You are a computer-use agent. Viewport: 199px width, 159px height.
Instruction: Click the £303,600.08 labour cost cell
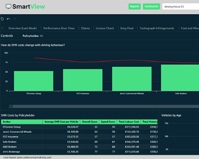(x=132, y=137)
